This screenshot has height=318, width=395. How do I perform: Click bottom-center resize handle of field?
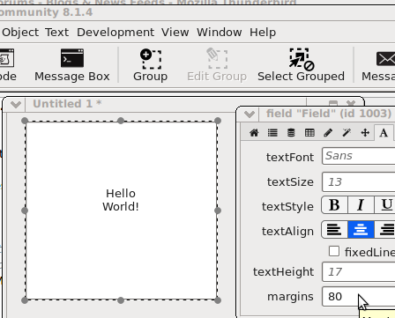coord(121,300)
